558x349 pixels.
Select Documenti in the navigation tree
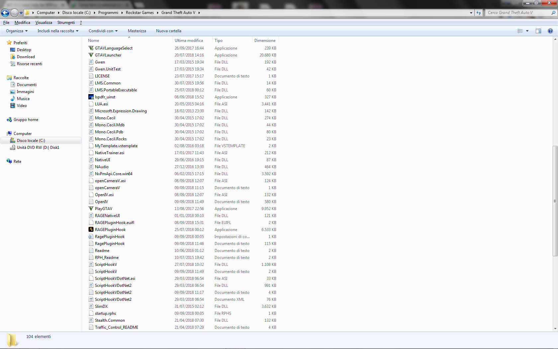[27, 85]
